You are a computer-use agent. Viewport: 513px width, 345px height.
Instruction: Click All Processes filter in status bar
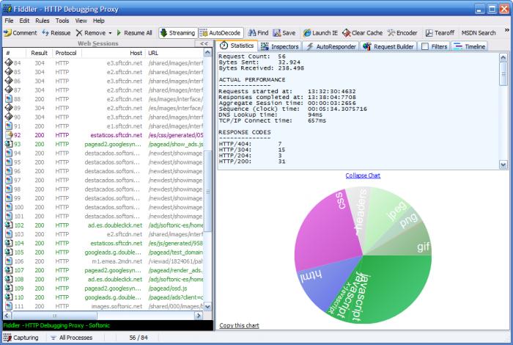pyautogui.click(x=72, y=338)
